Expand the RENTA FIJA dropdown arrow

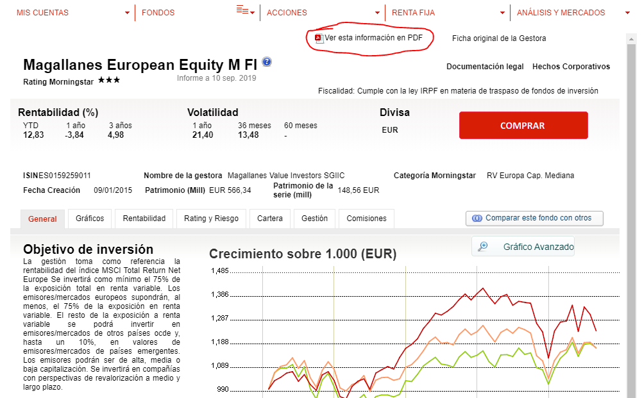[x=502, y=13]
